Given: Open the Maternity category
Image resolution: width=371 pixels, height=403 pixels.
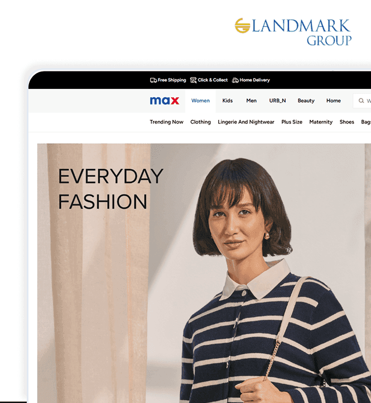Looking at the screenshot, I should click(x=321, y=122).
